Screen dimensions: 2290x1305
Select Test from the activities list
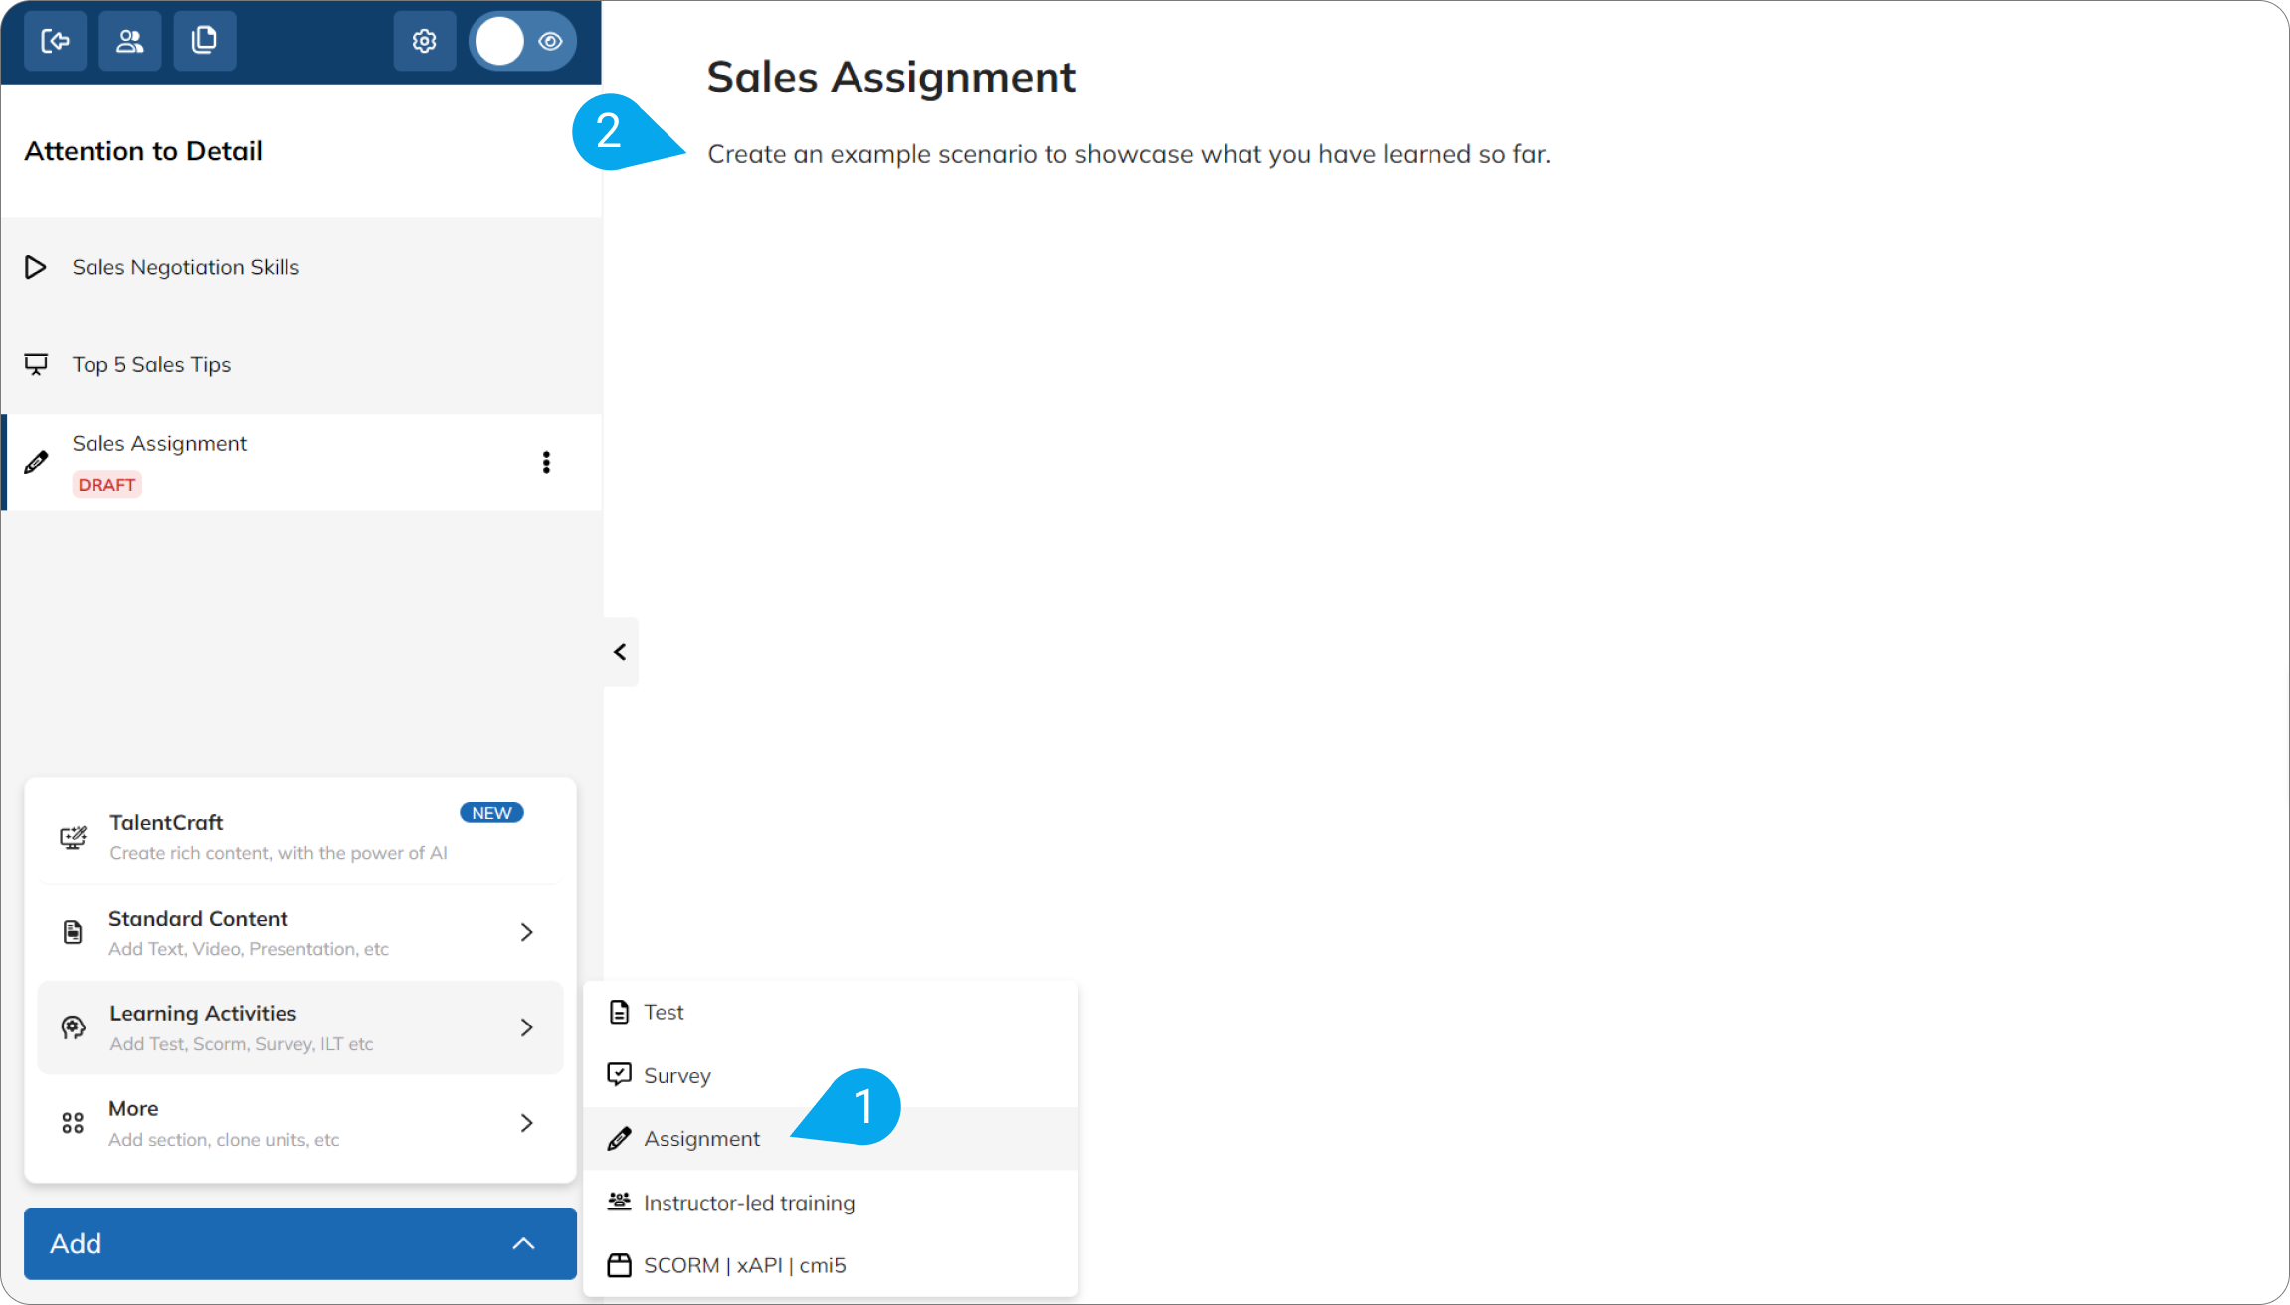(831, 1012)
